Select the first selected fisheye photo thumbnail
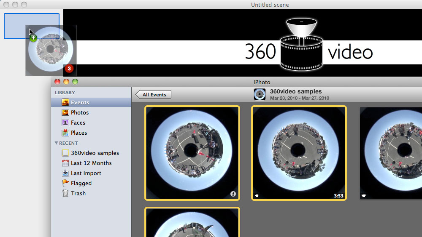Viewport: 422px width, 237px height. pos(192,153)
